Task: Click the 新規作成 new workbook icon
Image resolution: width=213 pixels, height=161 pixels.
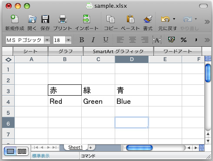Action: (14, 19)
